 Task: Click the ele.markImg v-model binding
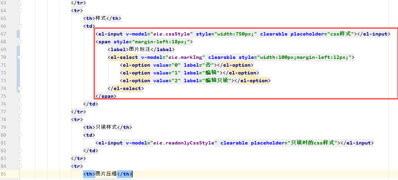tap(186, 57)
